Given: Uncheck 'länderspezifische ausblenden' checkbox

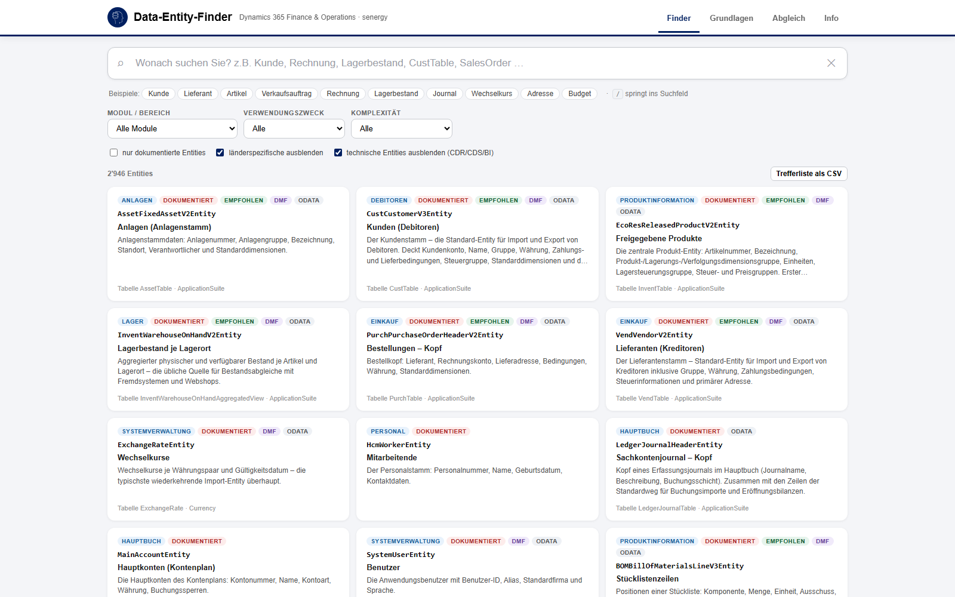Looking at the screenshot, I should (220, 153).
